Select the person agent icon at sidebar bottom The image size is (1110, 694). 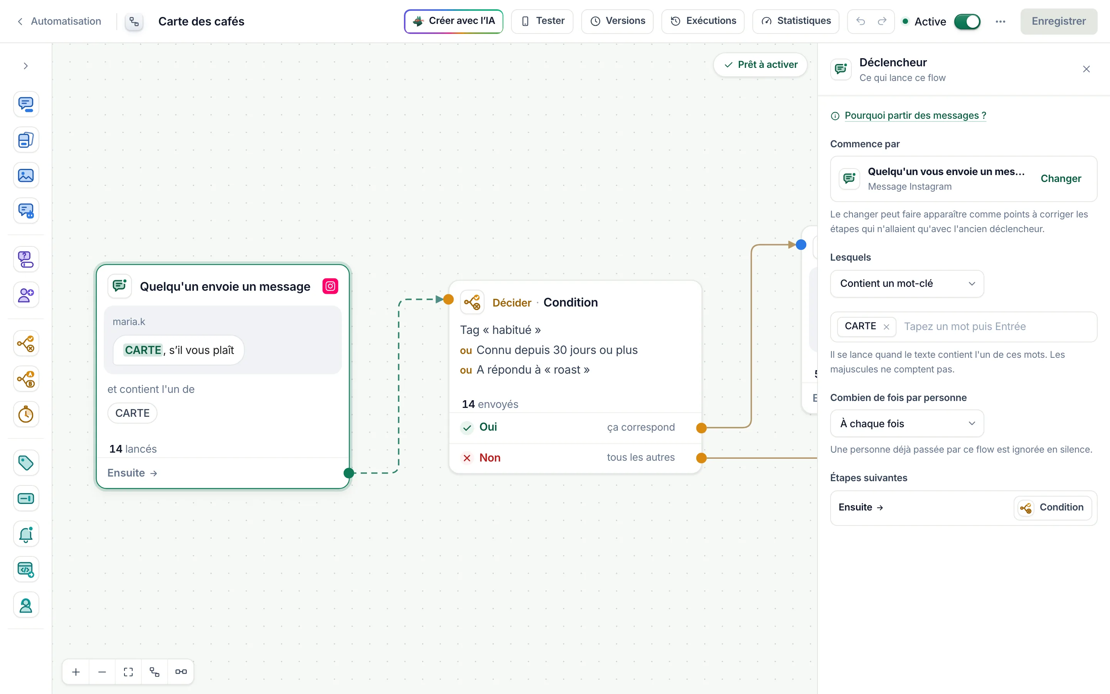tap(26, 605)
